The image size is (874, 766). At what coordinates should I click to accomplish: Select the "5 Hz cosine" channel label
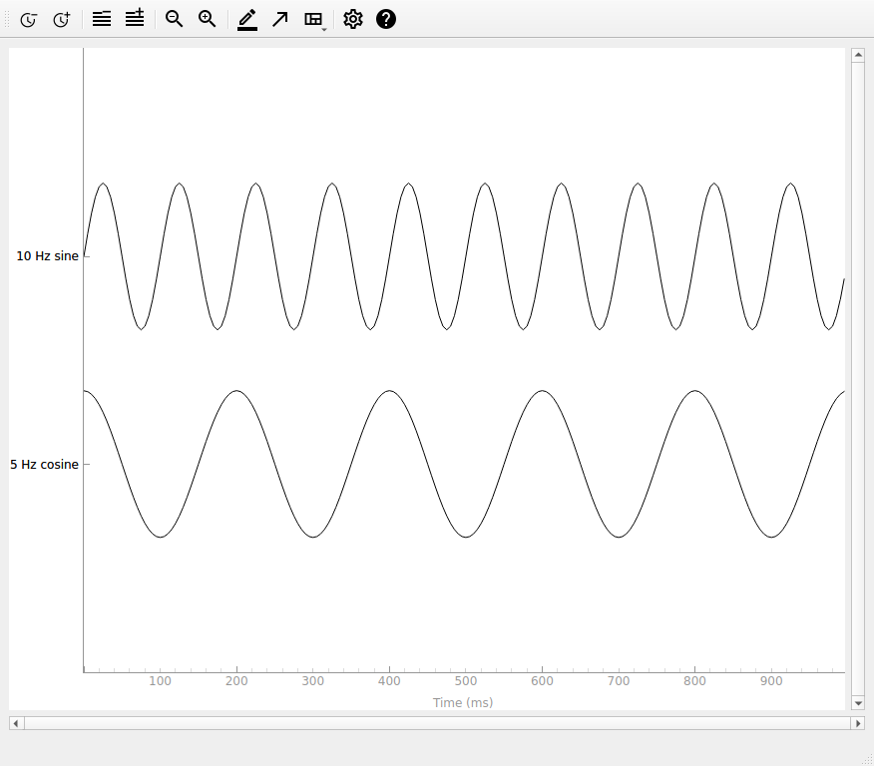(44, 465)
